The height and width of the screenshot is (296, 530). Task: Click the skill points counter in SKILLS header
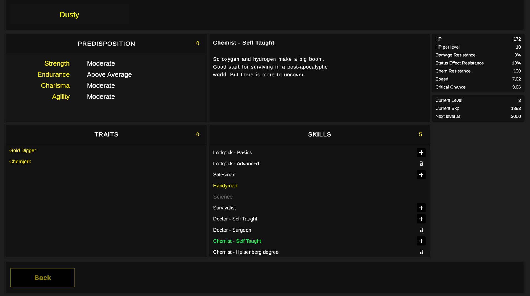pos(420,134)
